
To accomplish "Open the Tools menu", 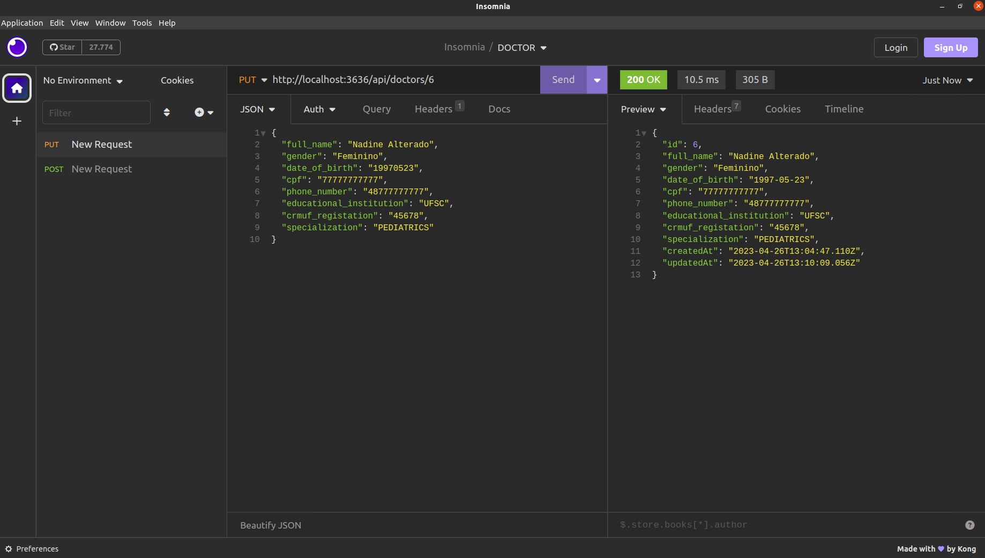I will pos(142,23).
